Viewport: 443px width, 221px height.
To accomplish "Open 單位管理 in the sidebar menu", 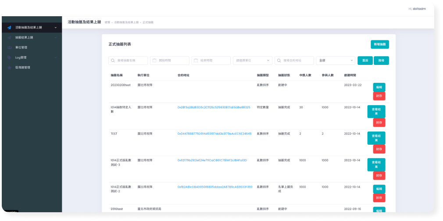I will click(x=21, y=47).
